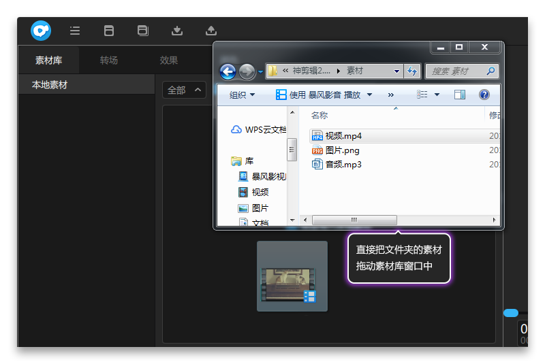
Task: Toggle the preview pane icon
Action: coord(459,95)
